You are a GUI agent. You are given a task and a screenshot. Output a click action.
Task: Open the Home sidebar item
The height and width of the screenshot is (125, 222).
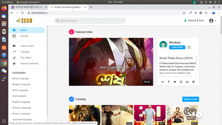pyautogui.click(x=27, y=30)
